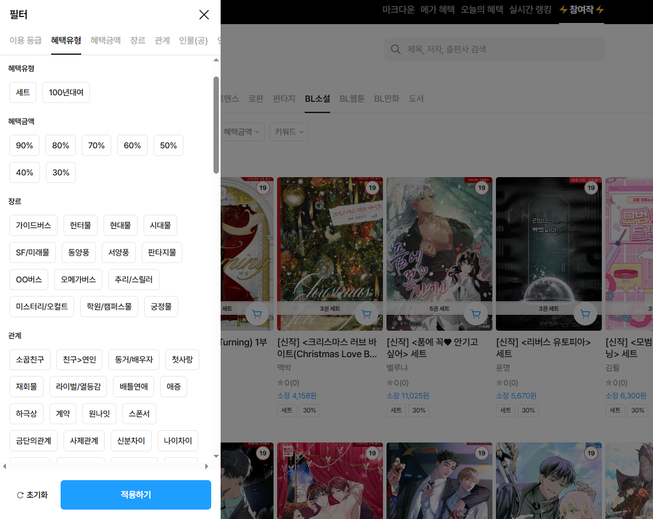The image size is (653, 519).
Task: Switch to the 장르 filter tab
Action: [138, 41]
